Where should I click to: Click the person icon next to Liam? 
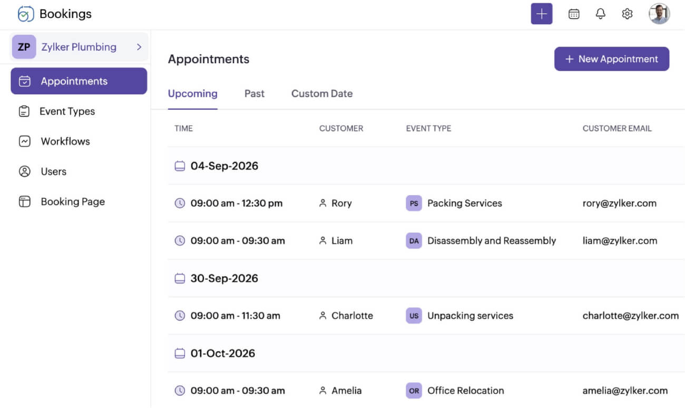322,240
